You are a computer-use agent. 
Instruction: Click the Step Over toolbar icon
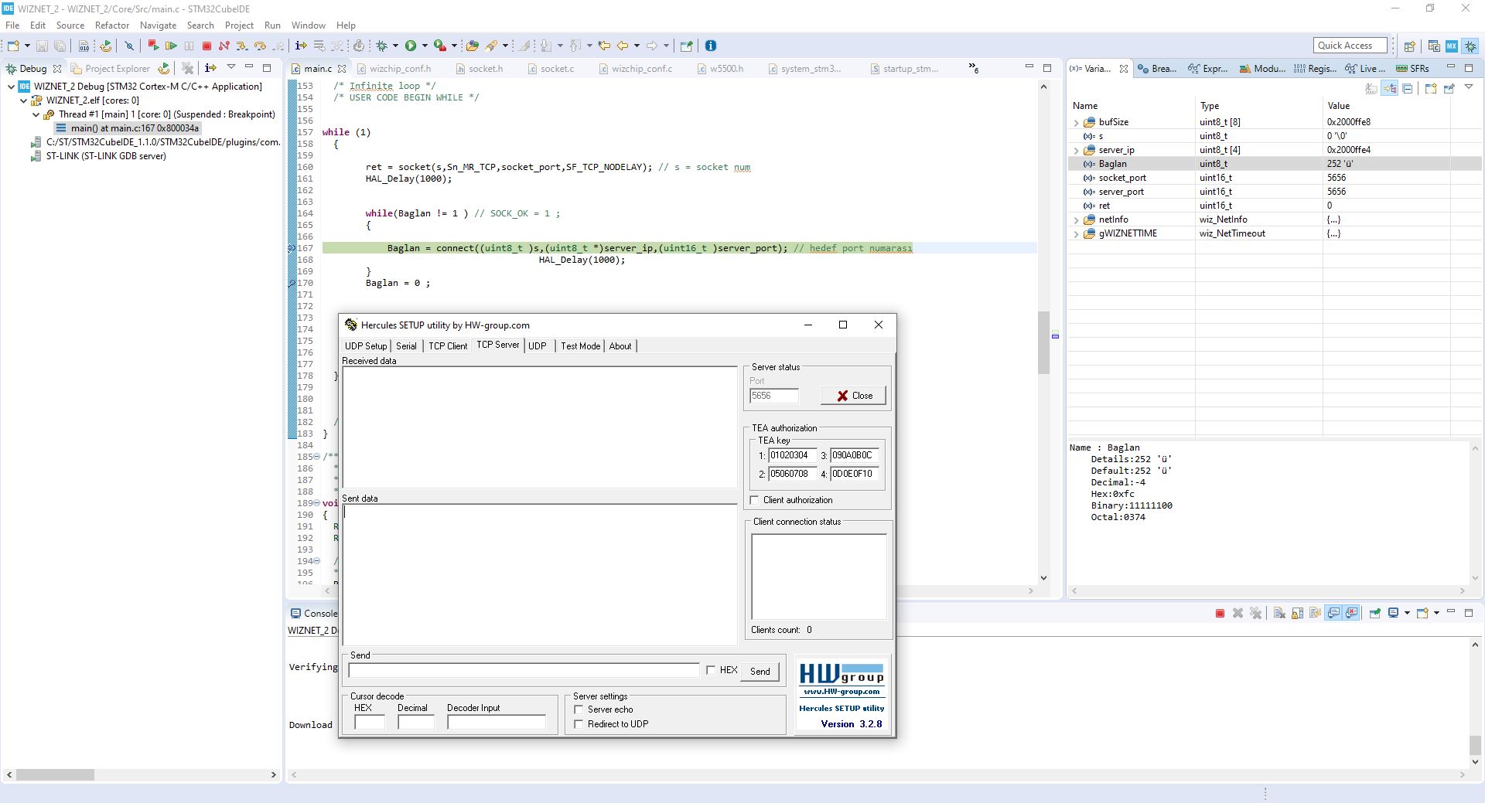260,46
